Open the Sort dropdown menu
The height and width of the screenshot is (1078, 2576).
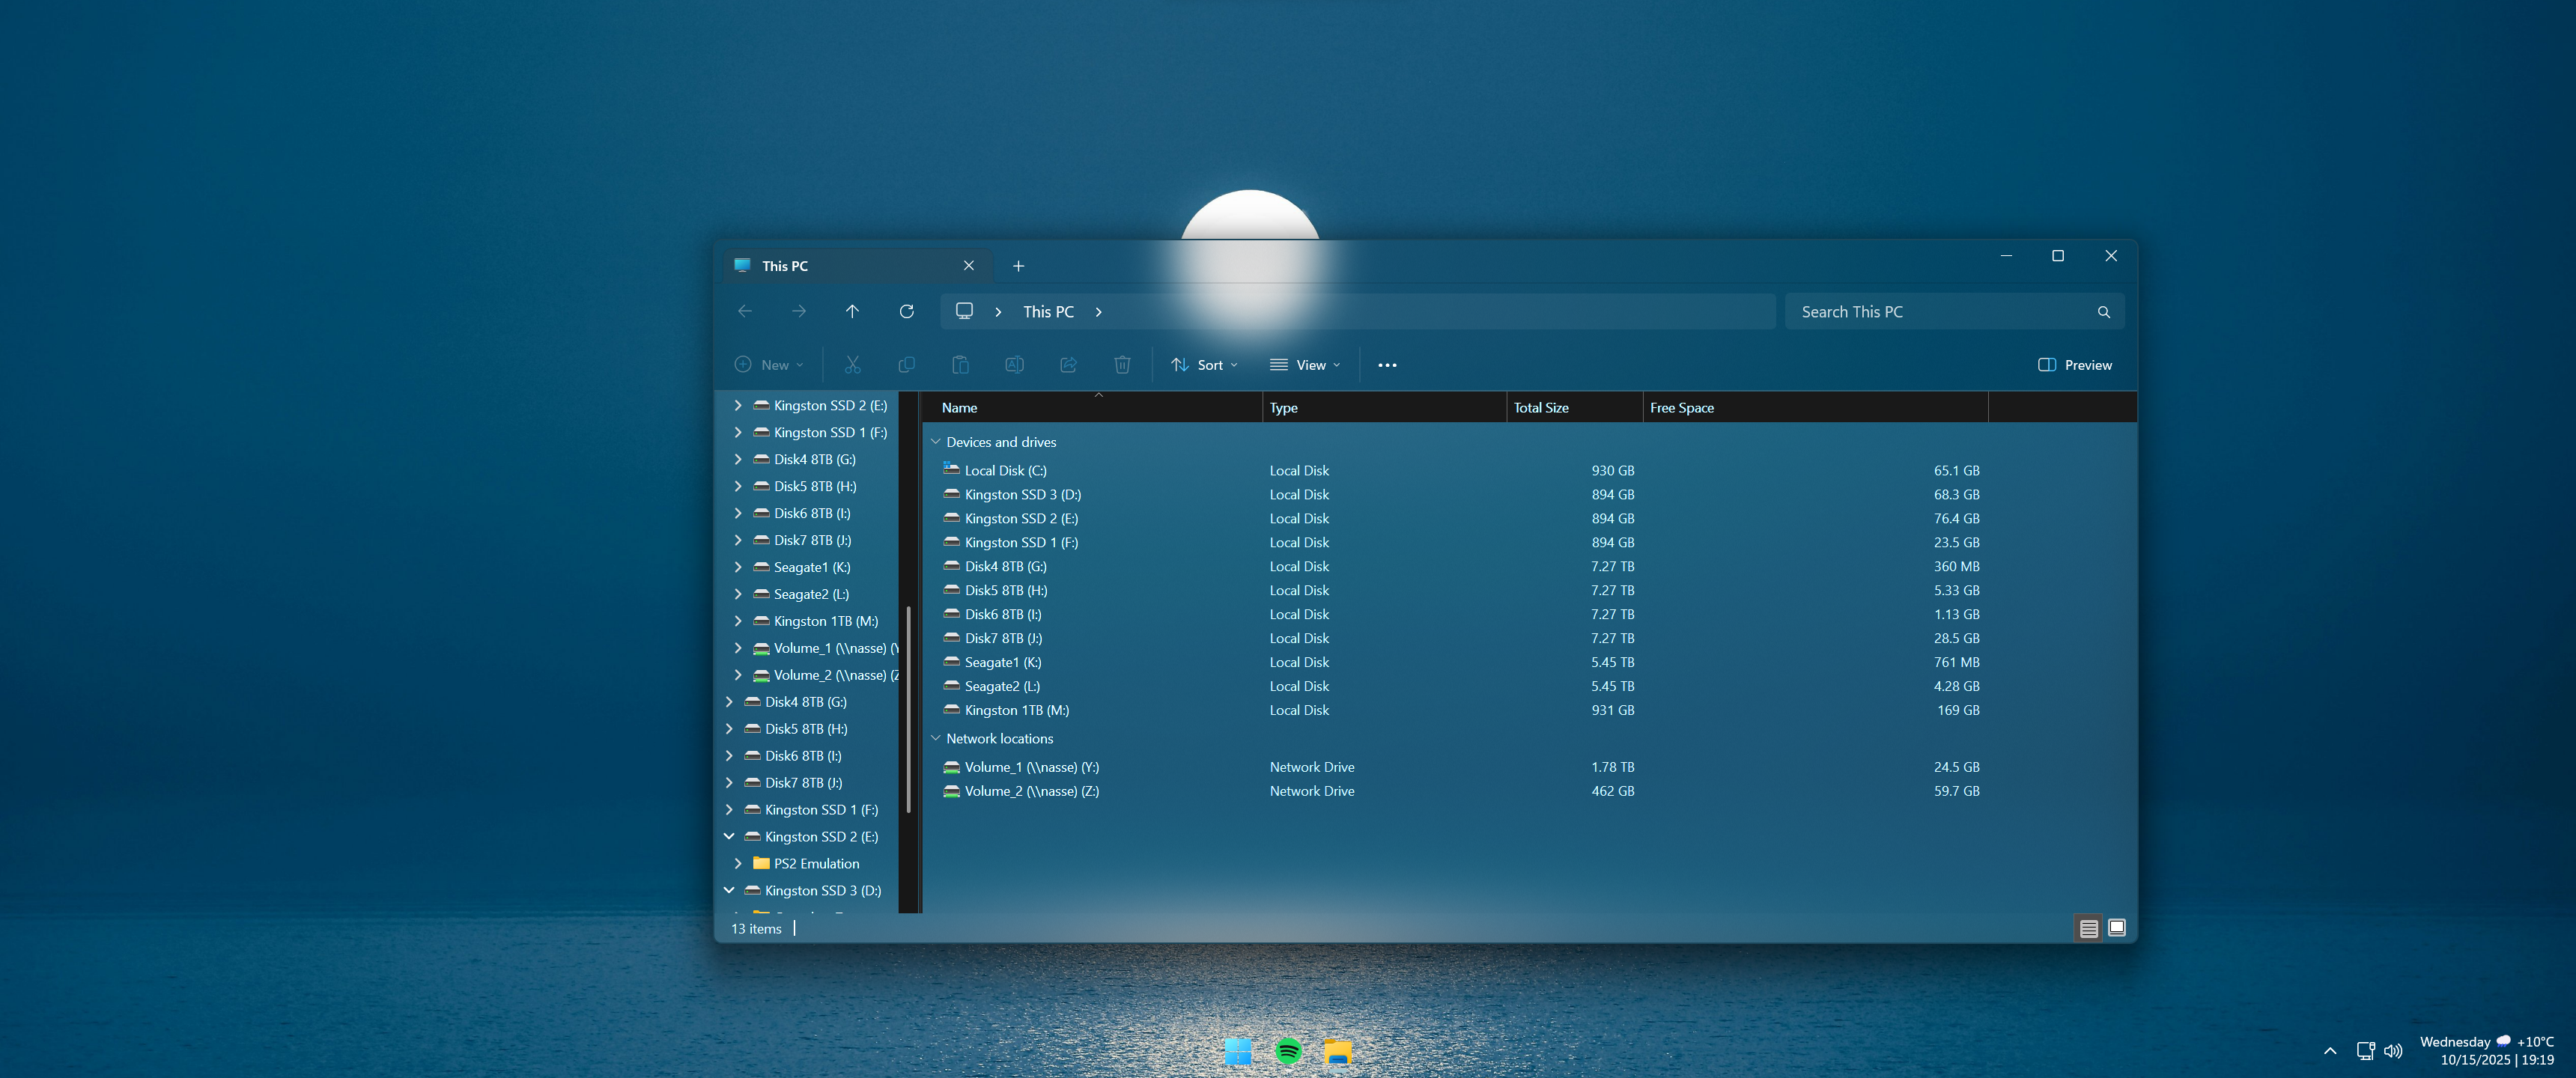pos(1205,365)
